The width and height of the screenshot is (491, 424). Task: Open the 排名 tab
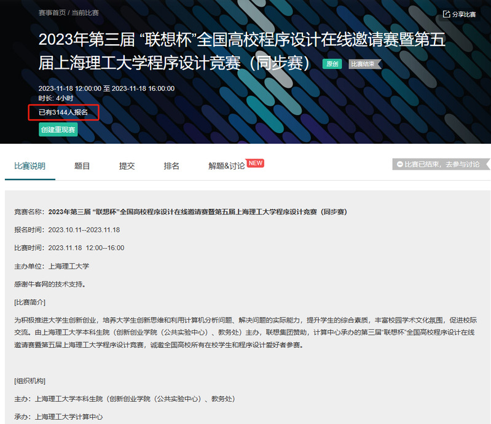point(171,166)
